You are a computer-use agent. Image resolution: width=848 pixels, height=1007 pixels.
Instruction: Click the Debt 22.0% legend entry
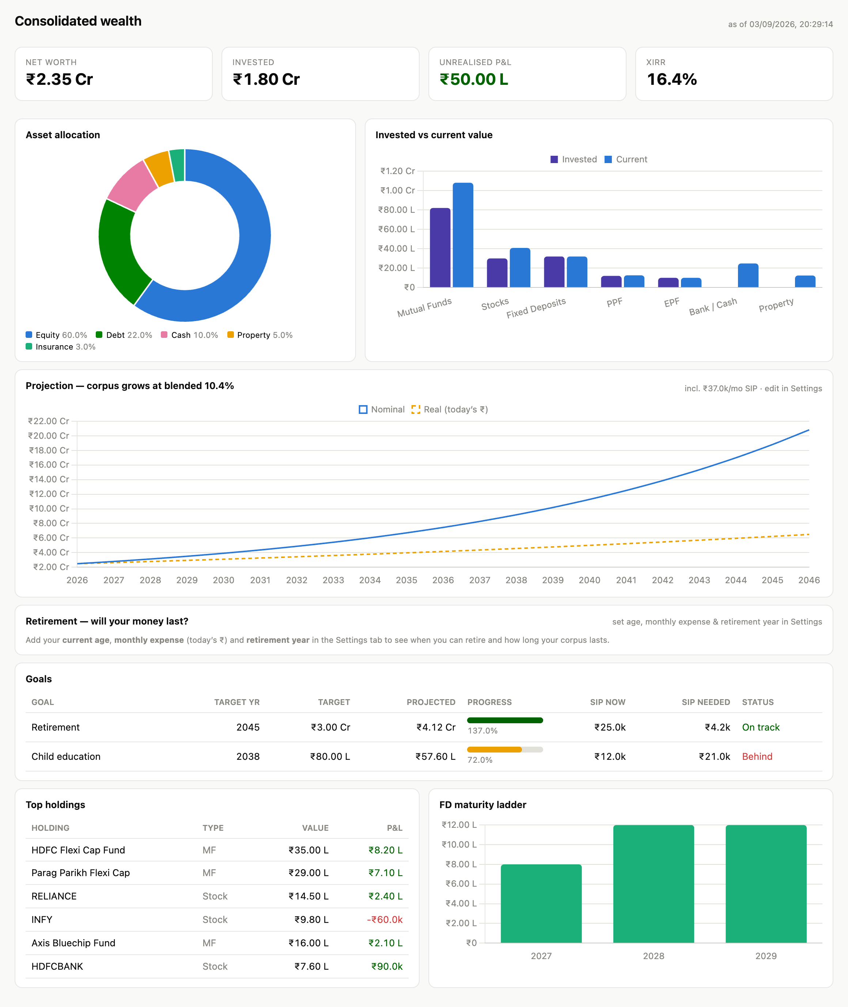click(124, 335)
